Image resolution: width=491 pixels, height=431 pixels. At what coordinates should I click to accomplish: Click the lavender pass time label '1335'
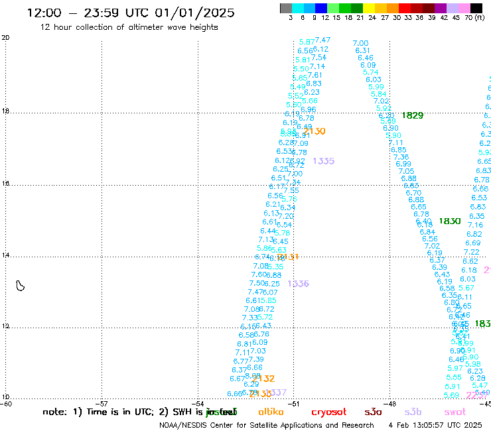click(x=324, y=161)
